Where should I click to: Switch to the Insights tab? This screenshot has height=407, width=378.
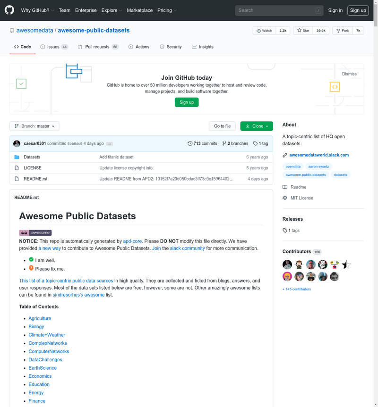pyautogui.click(x=203, y=47)
